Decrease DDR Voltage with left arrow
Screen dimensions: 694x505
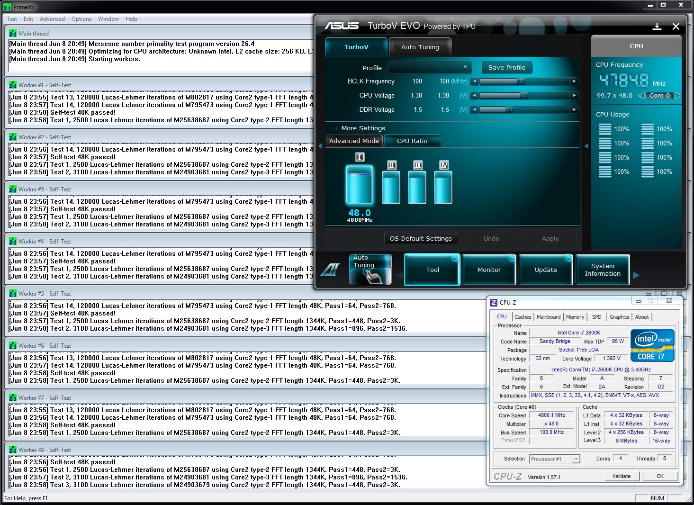[474, 110]
